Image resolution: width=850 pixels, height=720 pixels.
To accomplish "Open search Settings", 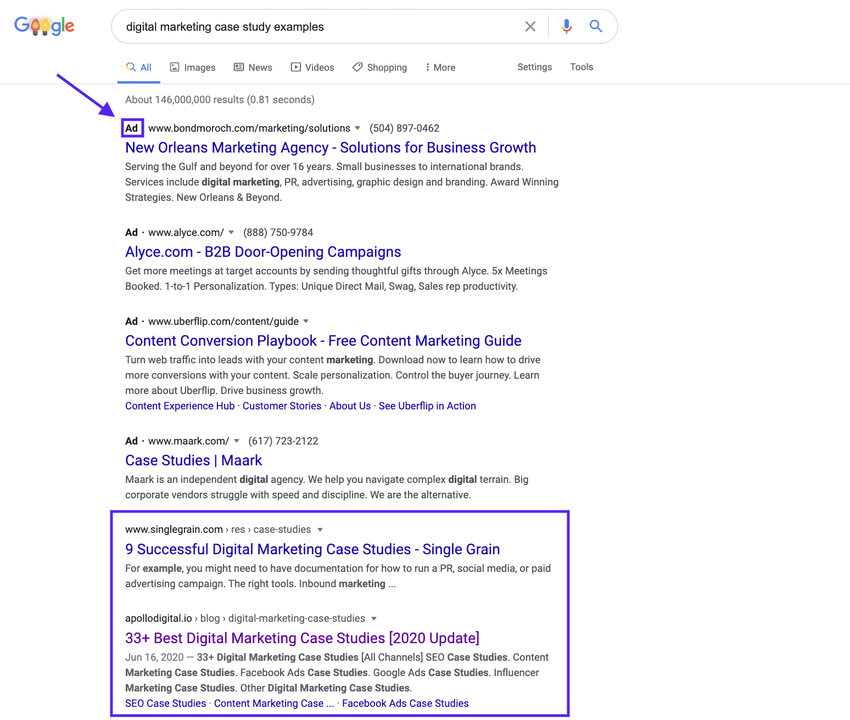I will click(x=535, y=67).
